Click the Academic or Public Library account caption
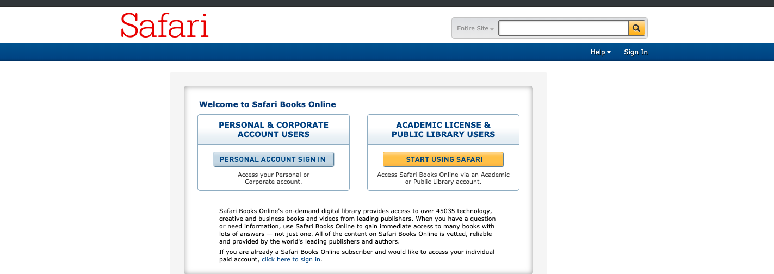Viewport: 774px width, 274px height. pos(443,178)
